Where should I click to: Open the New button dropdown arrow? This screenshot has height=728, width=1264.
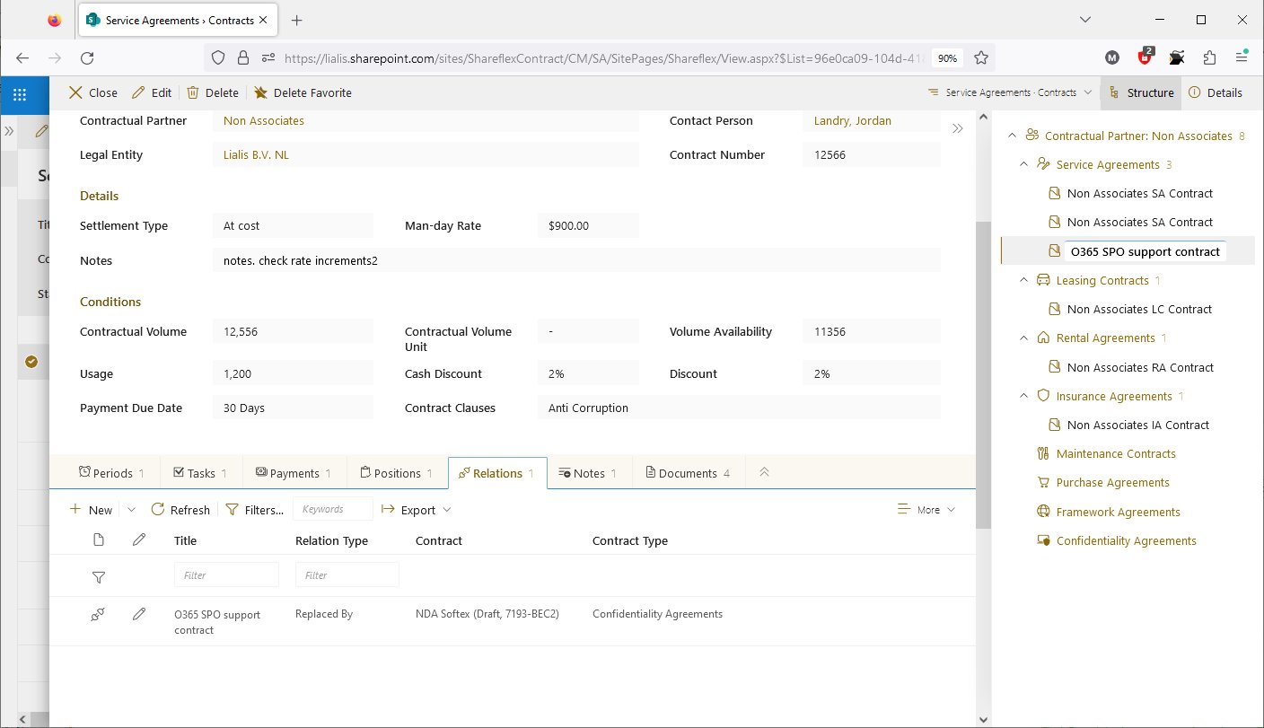pos(131,510)
